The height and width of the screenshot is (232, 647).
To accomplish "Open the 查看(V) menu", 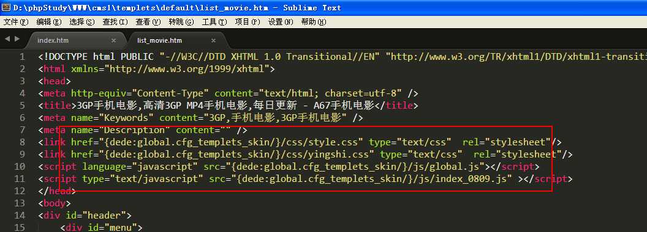I will (148, 22).
